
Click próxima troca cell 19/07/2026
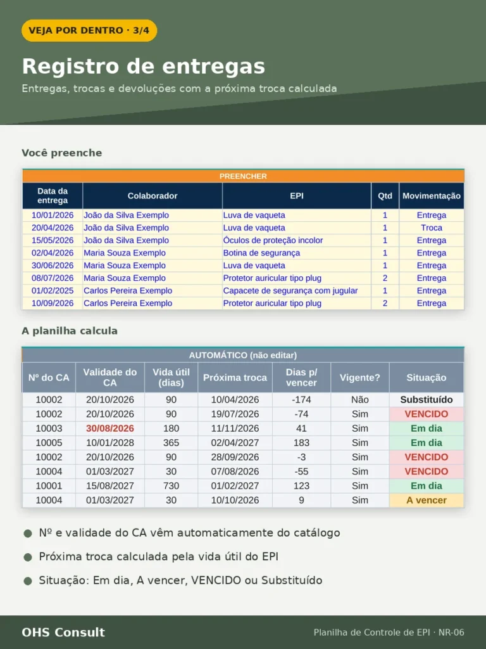pos(235,414)
